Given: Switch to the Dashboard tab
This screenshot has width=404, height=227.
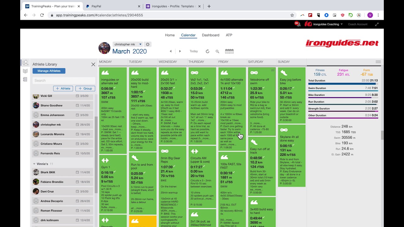Looking at the screenshot, I should point(211,35).
